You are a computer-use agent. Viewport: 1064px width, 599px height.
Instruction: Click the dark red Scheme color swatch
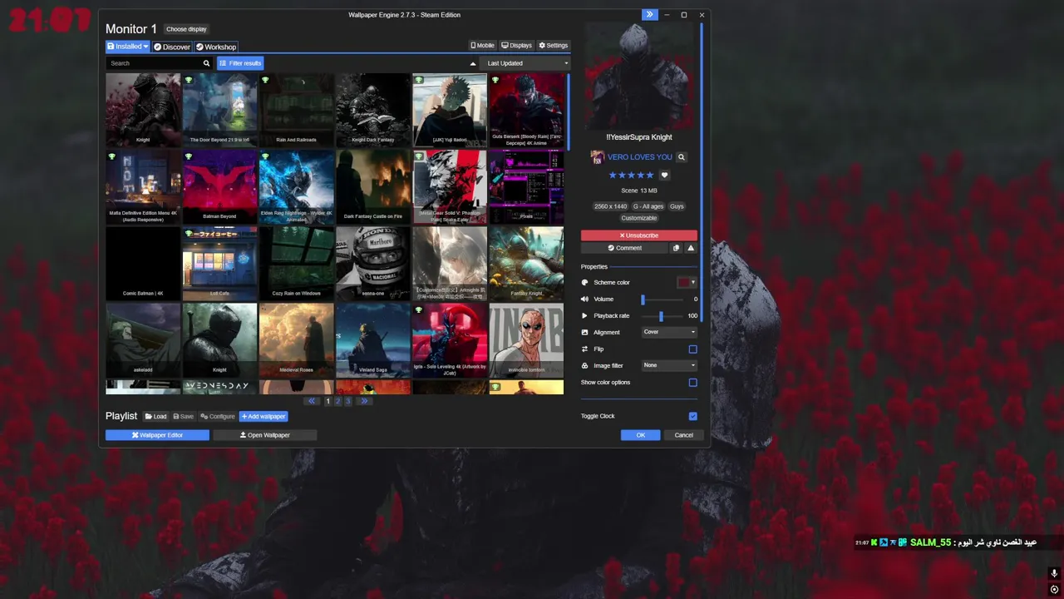click(x=683, y=283)
